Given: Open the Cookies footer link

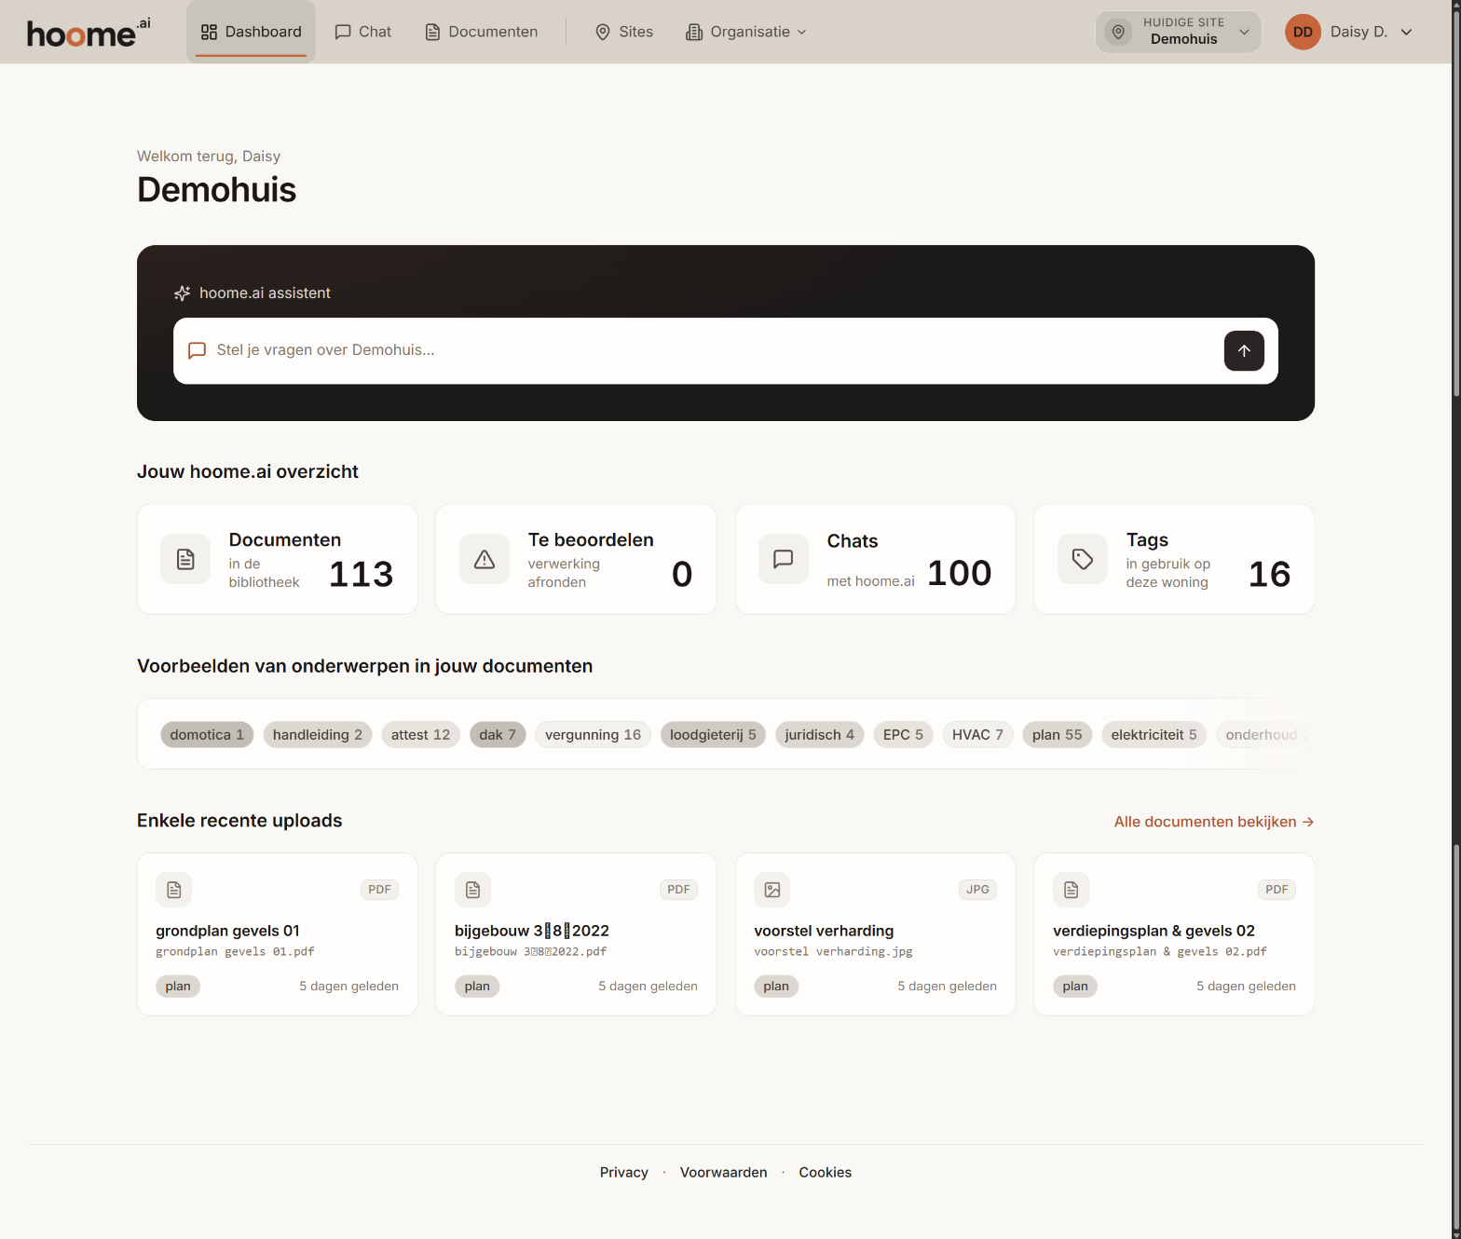Looking at the screenshot, I should coord(826,1173).
